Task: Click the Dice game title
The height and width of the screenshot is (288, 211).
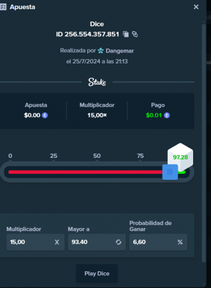Action: point(97,24)
